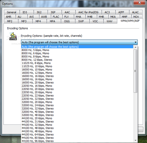The image size is (147, 143).
Task: Choose 16000 Hz, 16 kbps, Stereo
Action: pos(77,76)
